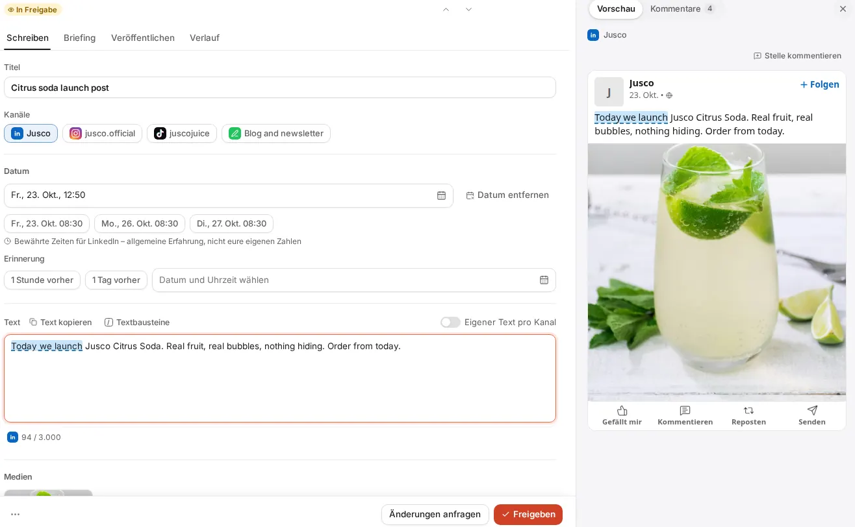This screenshot has height=527, width=855.
Task: Click the Reposten icon in preview
Action: [x=748, y=410]
